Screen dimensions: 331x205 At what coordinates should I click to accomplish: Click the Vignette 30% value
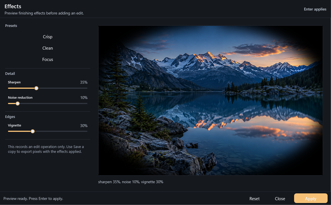[x=83, y=126]
